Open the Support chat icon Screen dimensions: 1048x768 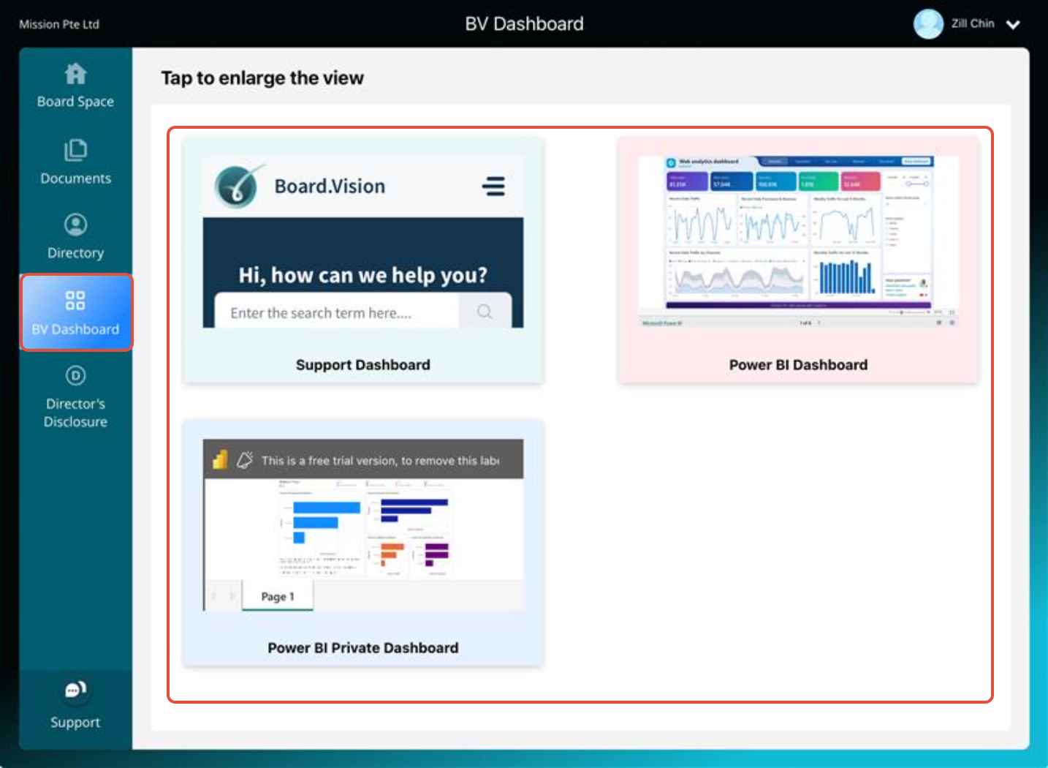pos(75,690)
